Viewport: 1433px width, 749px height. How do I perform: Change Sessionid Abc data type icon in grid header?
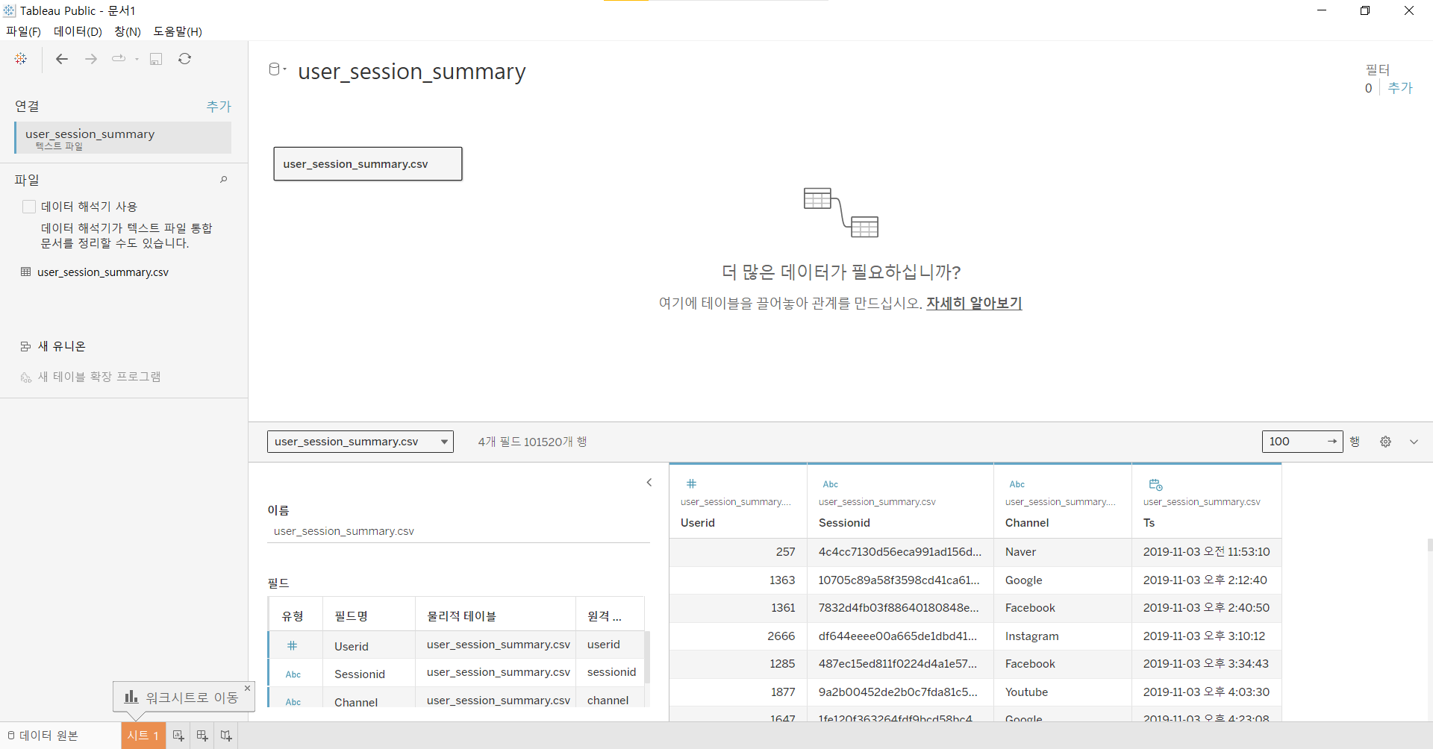830,484
